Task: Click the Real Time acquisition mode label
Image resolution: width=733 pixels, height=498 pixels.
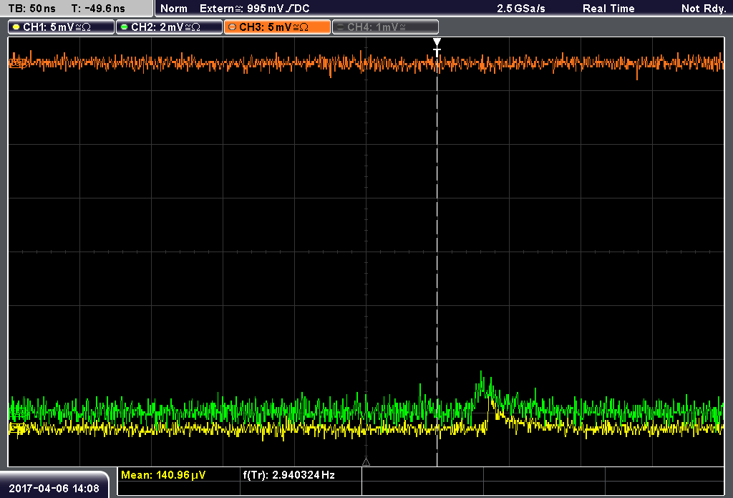Action: click(x=608, y=9)
